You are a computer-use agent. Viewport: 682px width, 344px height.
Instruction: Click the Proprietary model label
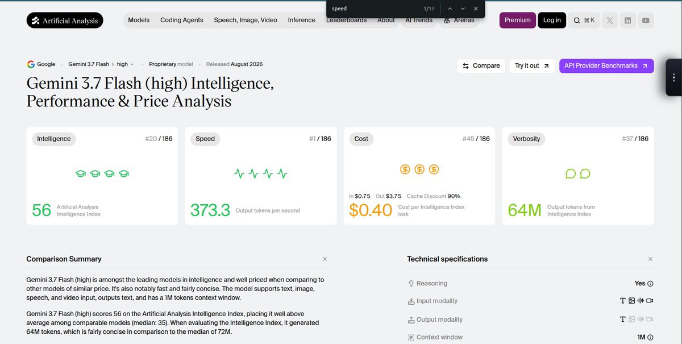(171, 64)
